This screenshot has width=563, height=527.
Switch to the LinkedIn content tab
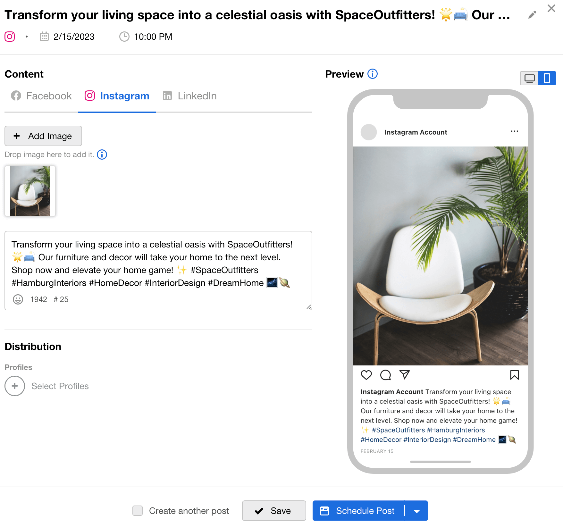(190, 96)
